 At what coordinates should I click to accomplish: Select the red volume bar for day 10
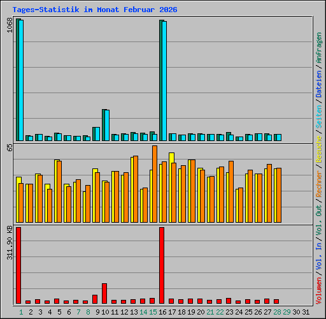point(104,293)
